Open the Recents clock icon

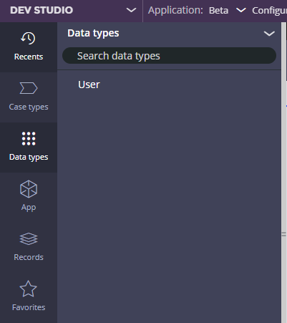click(28, 38)
